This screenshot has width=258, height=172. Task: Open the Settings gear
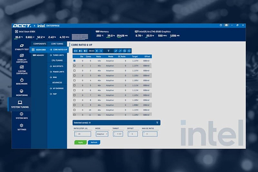[22, 127]
